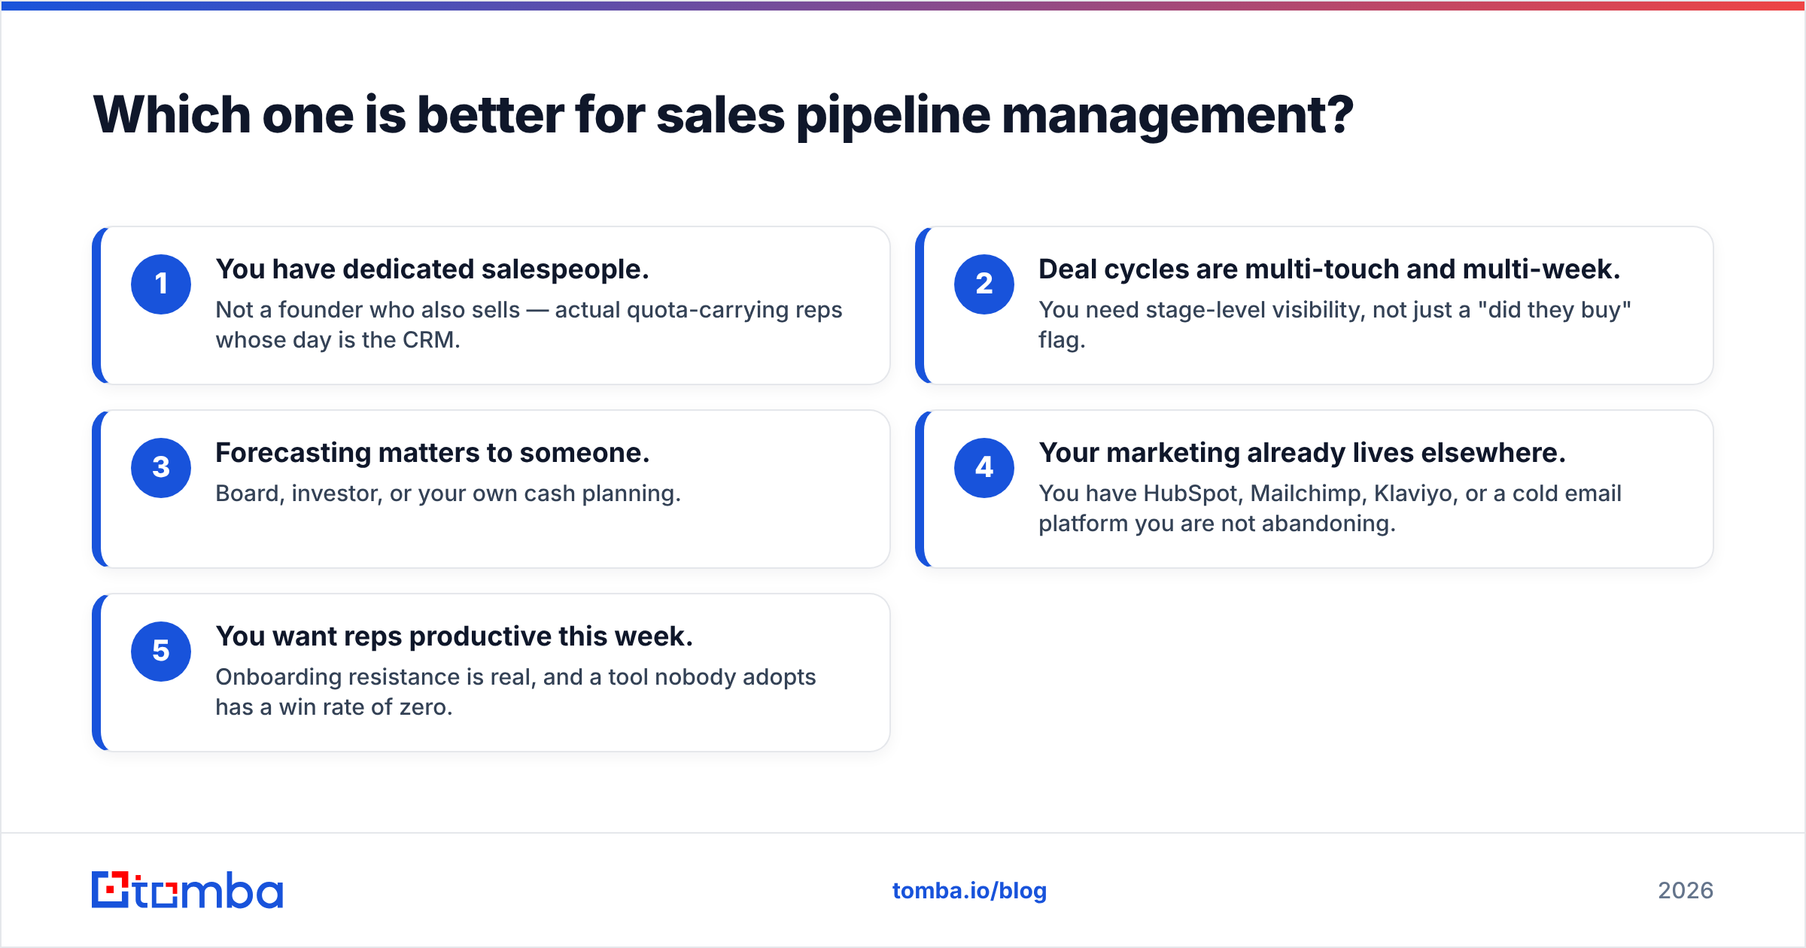Click 'You want reps productive this week.' heading
The image size is (1806, 948).
454,637
